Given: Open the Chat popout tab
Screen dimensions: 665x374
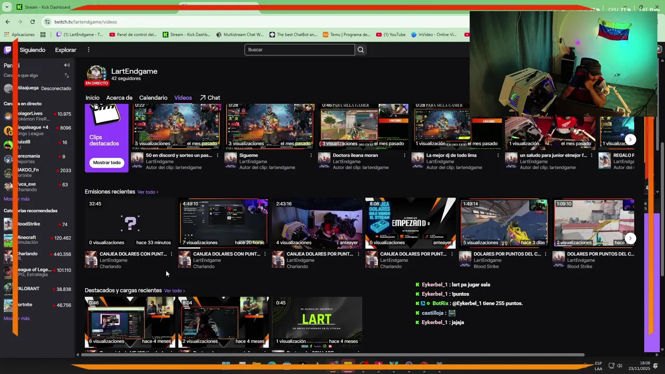Looking at the screenshot, I should pos(210,98).
